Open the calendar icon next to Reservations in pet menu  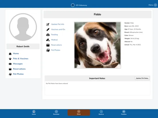(48, 45)
